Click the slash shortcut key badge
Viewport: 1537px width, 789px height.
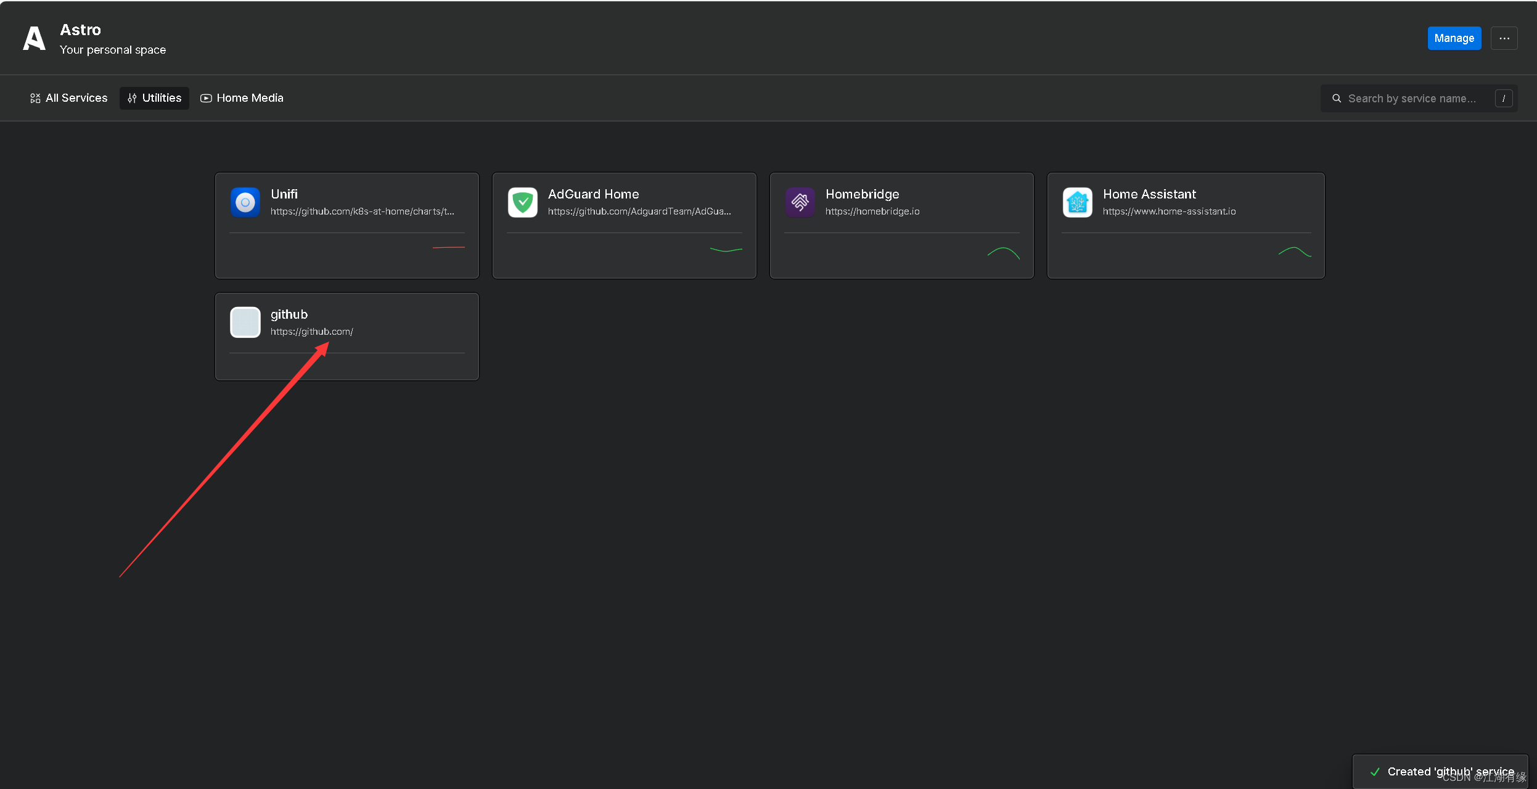click(x=1504, y=99)
